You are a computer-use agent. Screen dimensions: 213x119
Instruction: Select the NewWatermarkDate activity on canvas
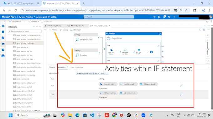click(125, 52)
